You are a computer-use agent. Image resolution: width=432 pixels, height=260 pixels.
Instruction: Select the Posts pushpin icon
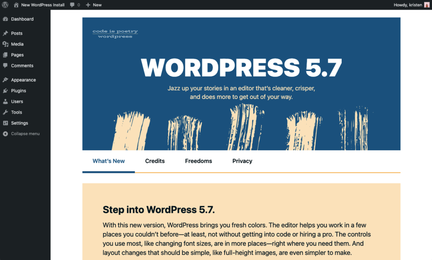tap(5, 33)
